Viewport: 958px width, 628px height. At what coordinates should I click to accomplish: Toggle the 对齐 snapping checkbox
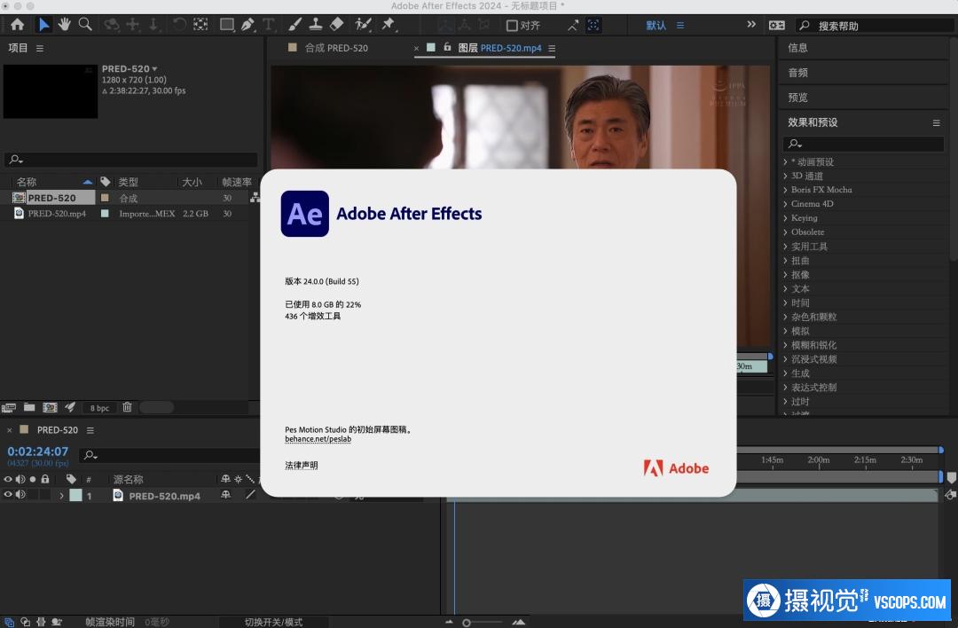tap(512, 26)
